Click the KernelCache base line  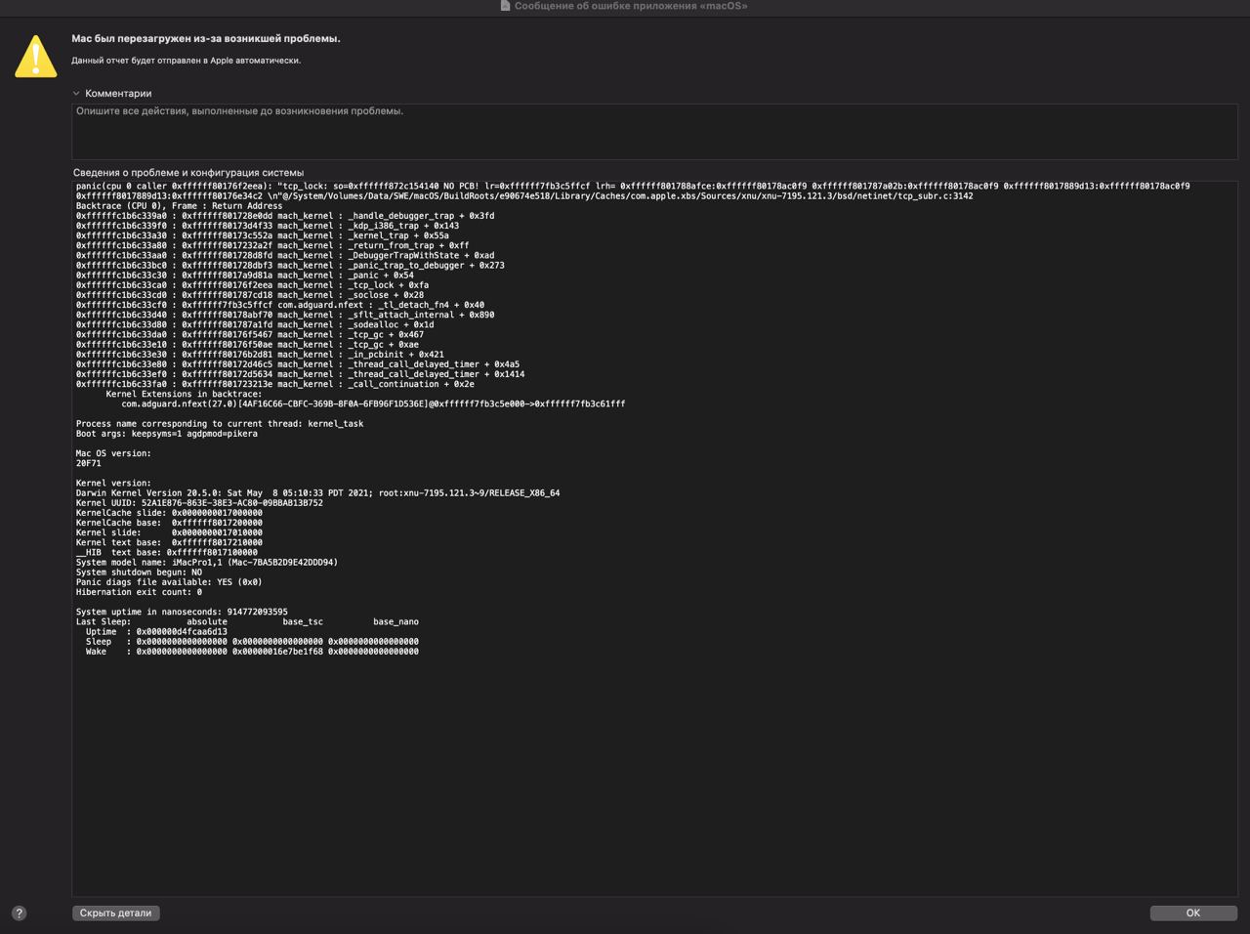click(x=169, y=523)
